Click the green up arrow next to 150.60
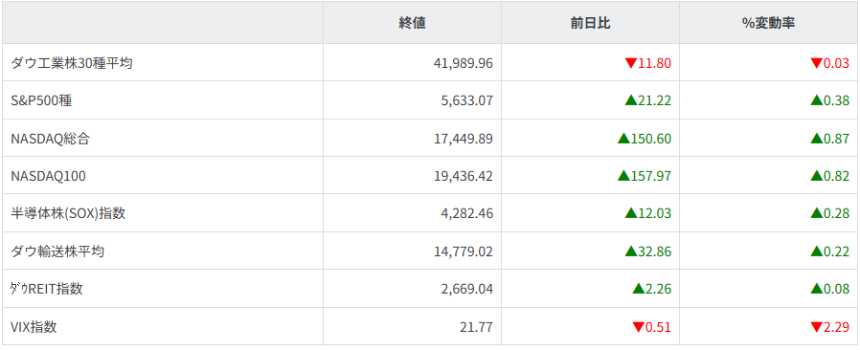The width and height of the screenshot is (860, 350). coord(623,139)
